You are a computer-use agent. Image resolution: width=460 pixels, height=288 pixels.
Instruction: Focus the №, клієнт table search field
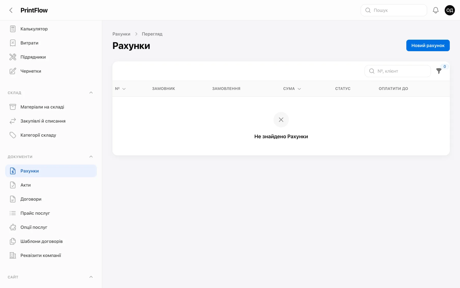(398, 71)
